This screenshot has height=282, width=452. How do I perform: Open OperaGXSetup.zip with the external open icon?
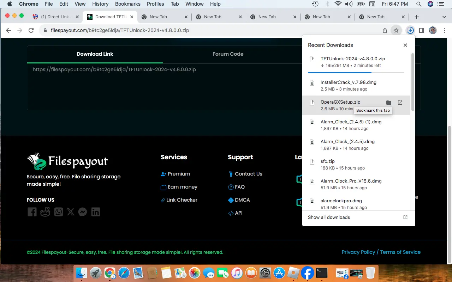coord(400,103)
